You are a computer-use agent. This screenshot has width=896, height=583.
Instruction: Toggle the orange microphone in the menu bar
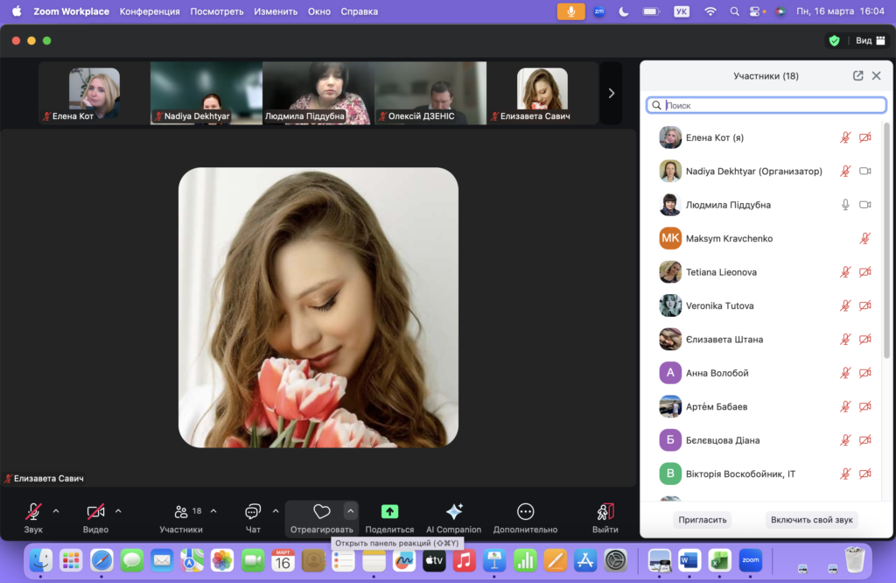point(570,11)
